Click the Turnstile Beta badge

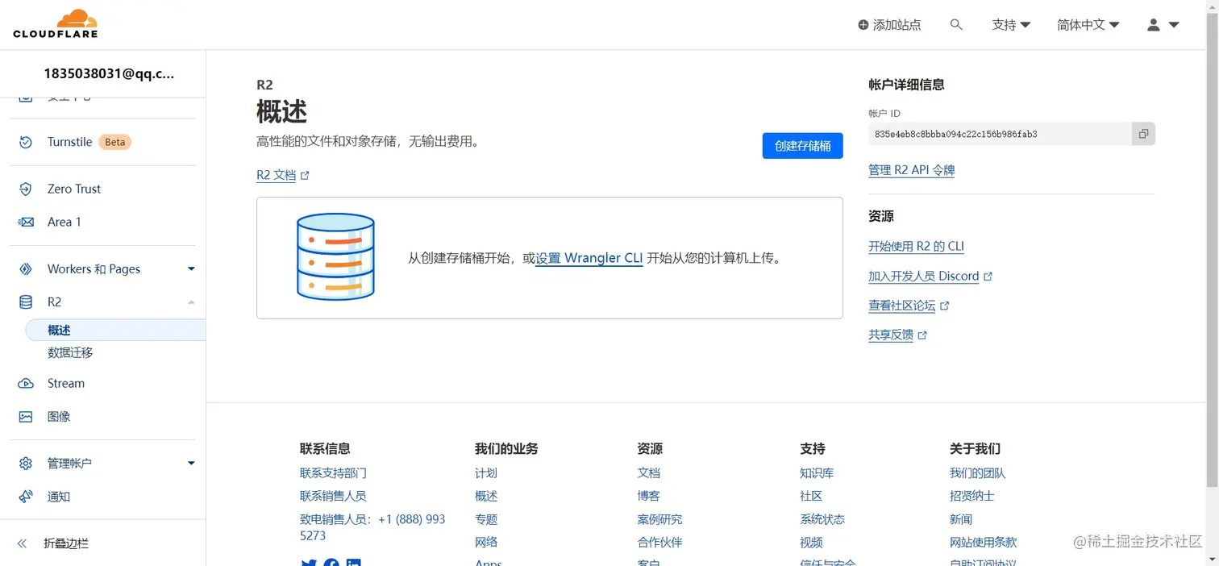pos(114,142)
